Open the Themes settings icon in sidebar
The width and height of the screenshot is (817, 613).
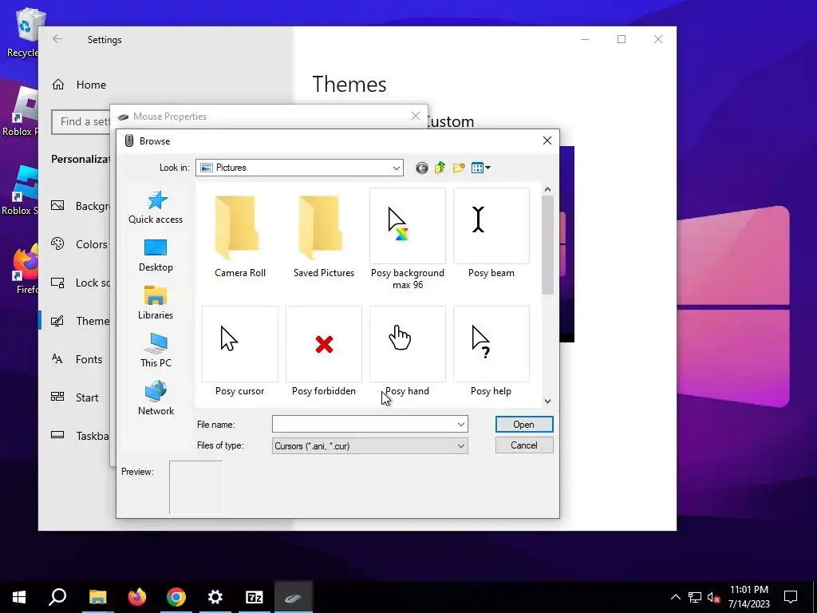click(57, 321)
